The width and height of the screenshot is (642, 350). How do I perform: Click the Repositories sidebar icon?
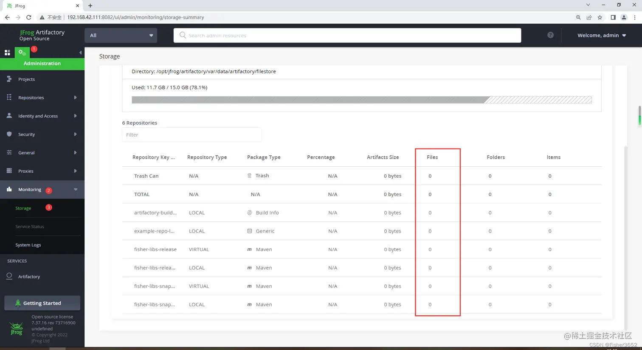pos(9,97)
